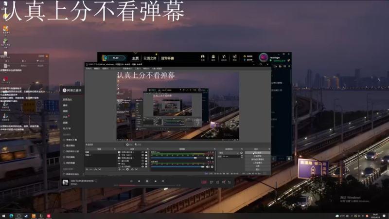
Task: Move scene up in OBS scenes list
Action: [95, 169]
